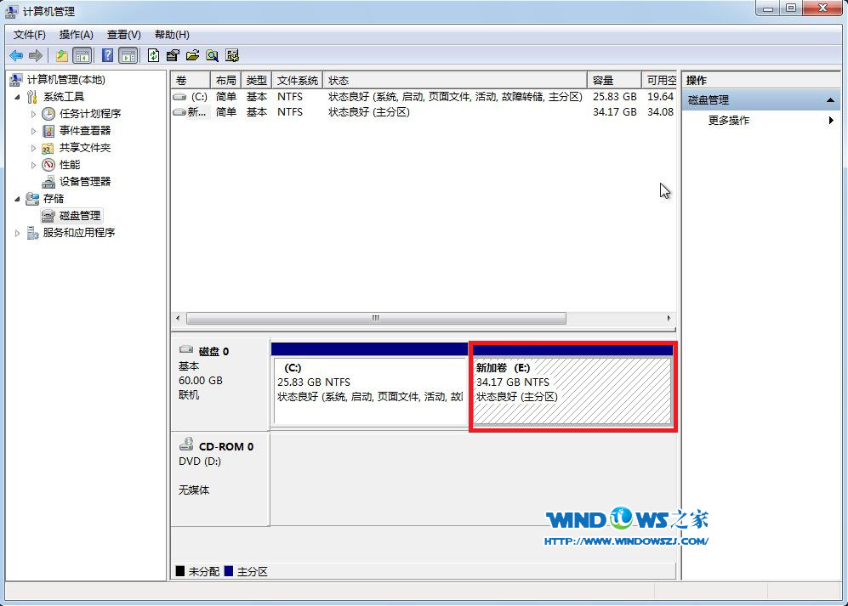This screenshot has height=606, width=848.
Task: Sort by the 容量 column header
Action: 614,80
